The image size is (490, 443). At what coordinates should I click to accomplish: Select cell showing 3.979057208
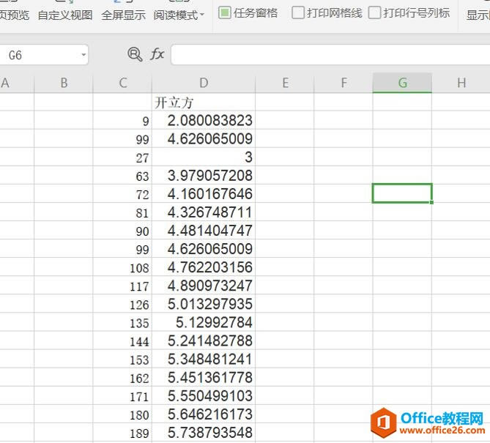[x=204, y=175]
